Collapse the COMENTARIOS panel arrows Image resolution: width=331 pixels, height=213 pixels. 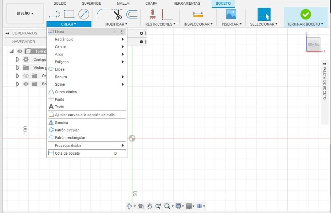click(x=7, y=33)
